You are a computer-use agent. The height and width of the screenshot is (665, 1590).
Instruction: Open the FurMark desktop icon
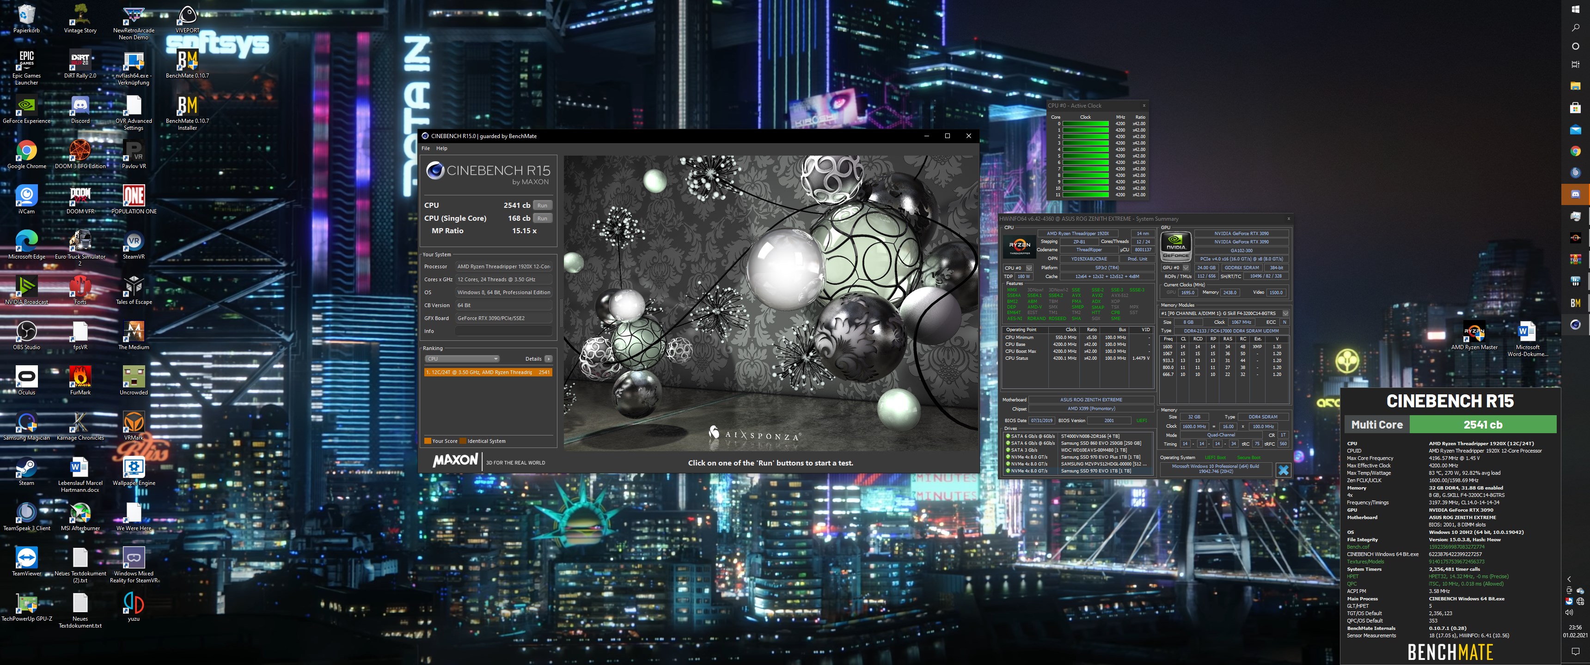(80, 381)
